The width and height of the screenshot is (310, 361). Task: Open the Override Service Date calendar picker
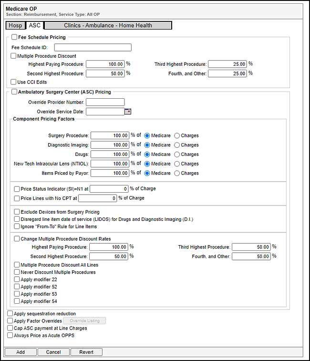click(128, 112)
